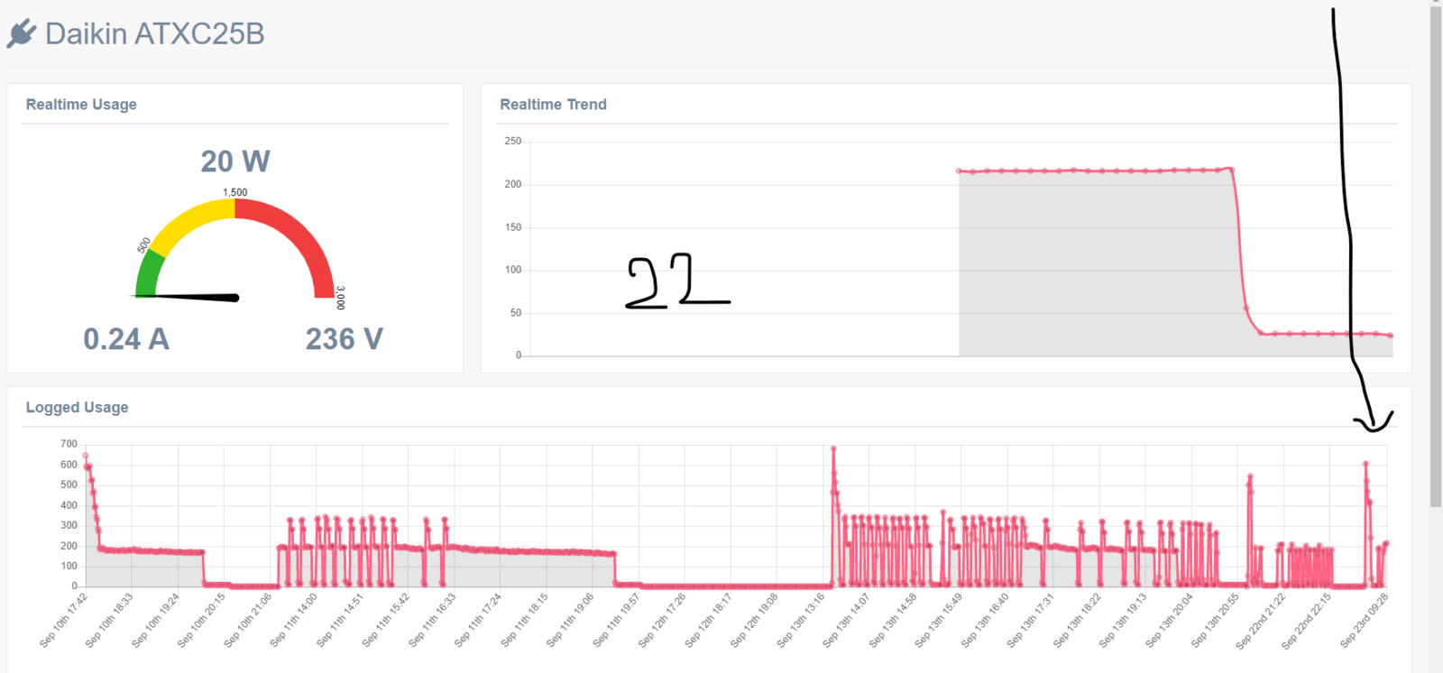
Task: Click the Realtime Usage panel heading
Action: (81, 105)
